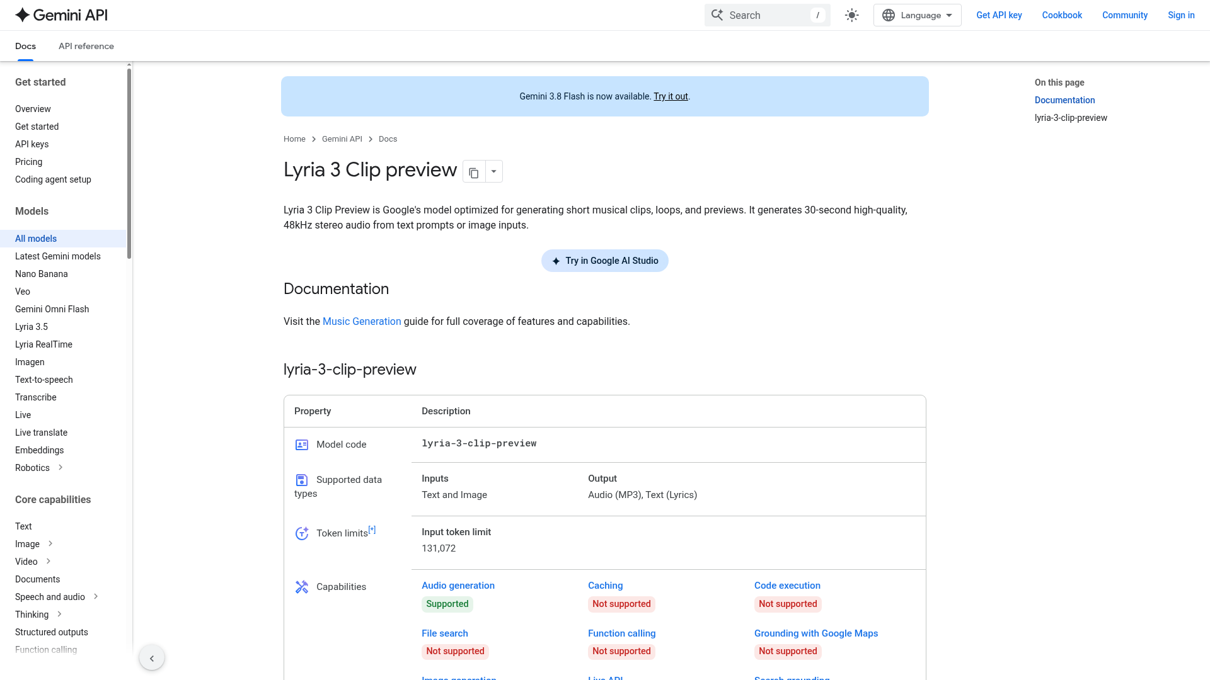The width and height of the screenshot is (1210, 680).
Task: Open Lyria 3.5 sidebar item
Action: click(x=32, y=327)
